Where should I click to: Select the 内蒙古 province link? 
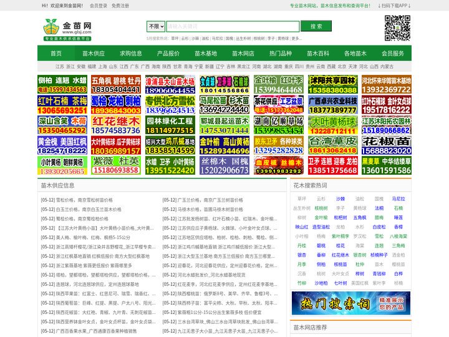(x=387, y=67)
